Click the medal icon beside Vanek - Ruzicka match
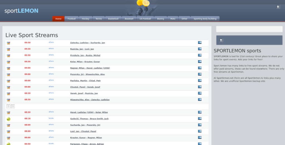 coord(8,94)
